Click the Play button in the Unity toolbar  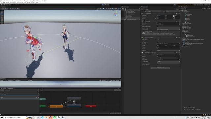pos(103,5)
